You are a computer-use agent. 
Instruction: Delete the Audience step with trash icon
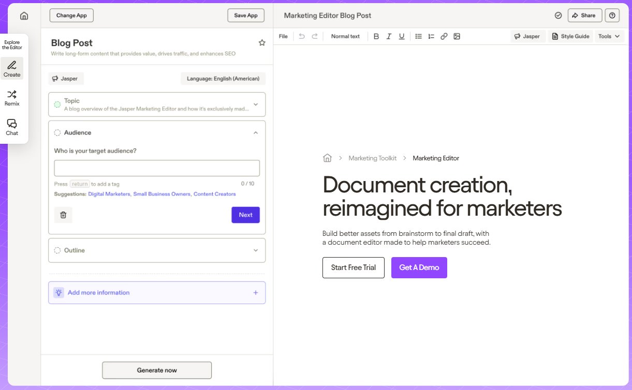[63, 215]
